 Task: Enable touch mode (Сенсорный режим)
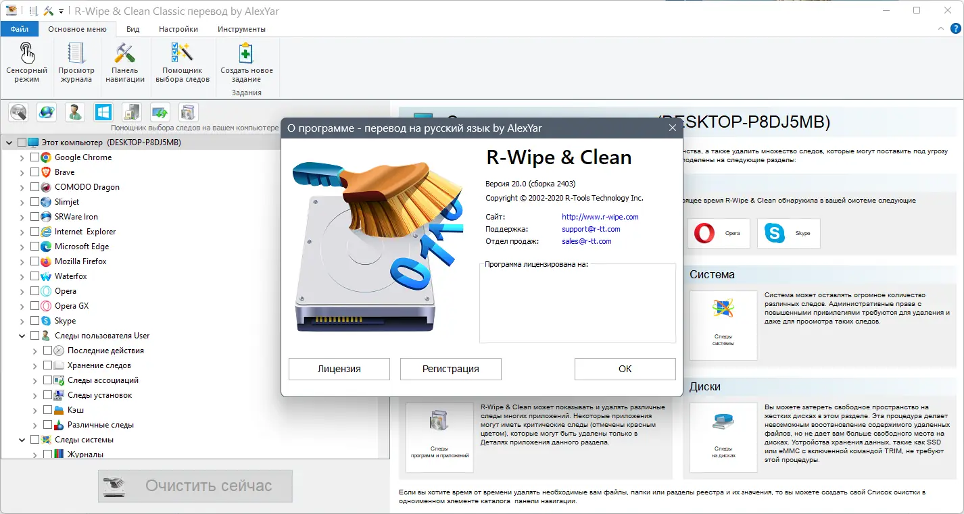click(26, 61)
